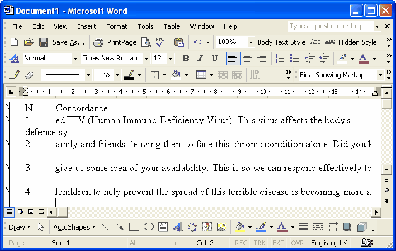
Task: Toggle Bold formatting
Action: 185,59
